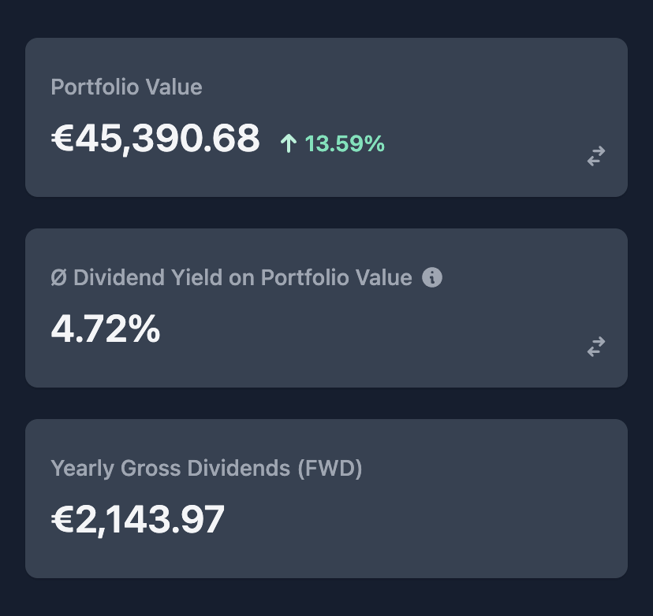Click the Ø average symbol

58,278
